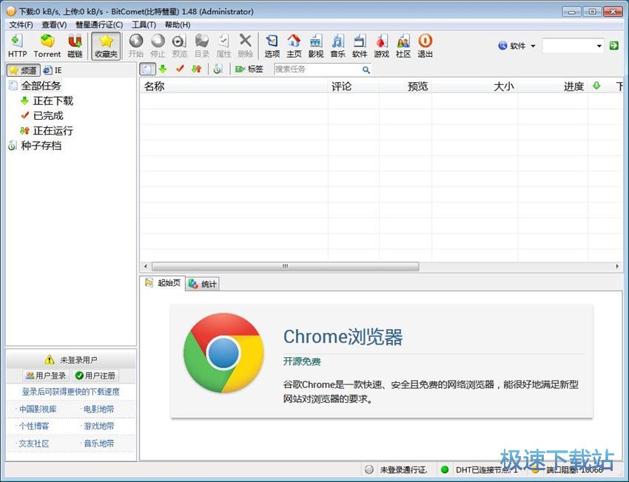The width and height of the screenshot is (629, 482).
Task: Click the 用户登录 login button
Action: pyautogui.click(x=46, y=376)
